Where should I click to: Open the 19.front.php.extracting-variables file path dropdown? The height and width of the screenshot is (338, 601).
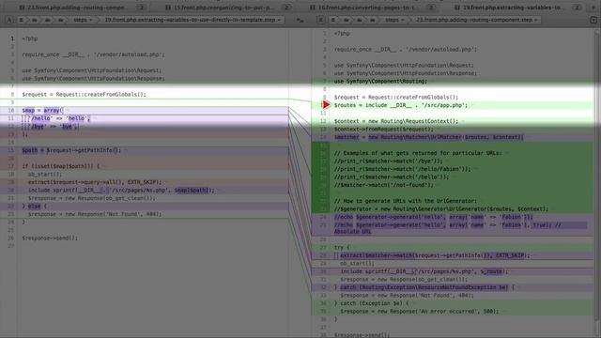[193, 20]
